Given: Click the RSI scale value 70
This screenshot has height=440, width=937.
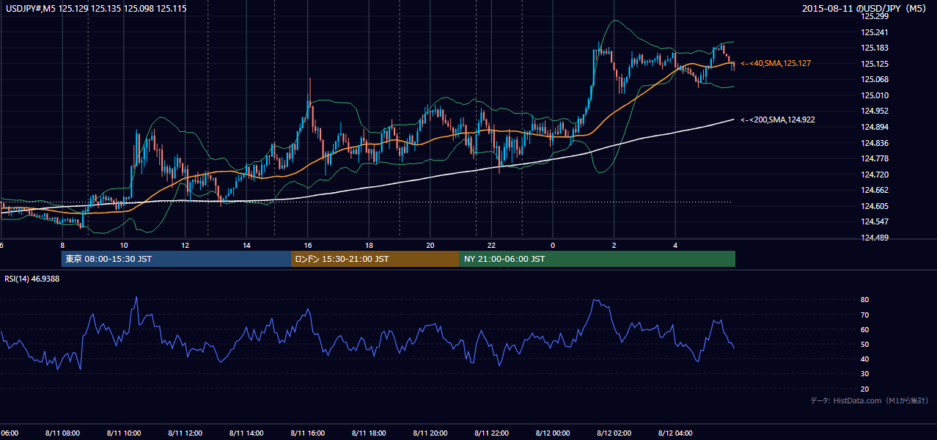Looking at the screenshot, I should (x=865, y=315).
